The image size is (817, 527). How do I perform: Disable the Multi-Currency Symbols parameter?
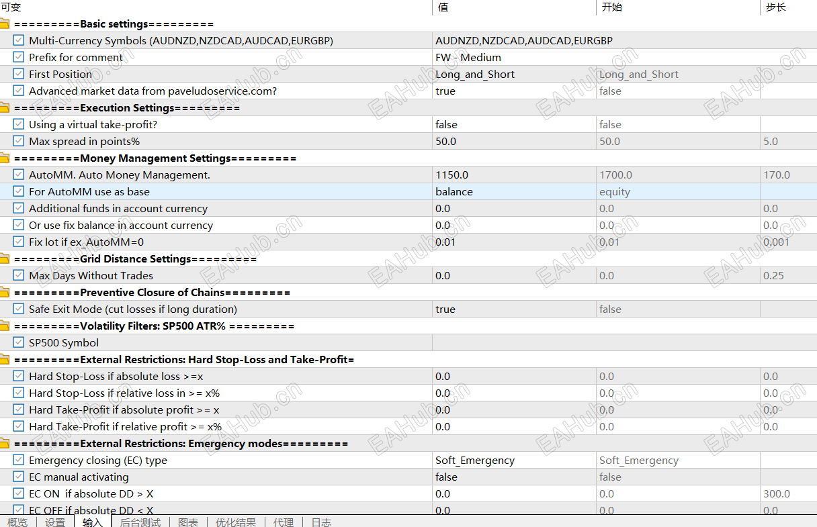18,40
